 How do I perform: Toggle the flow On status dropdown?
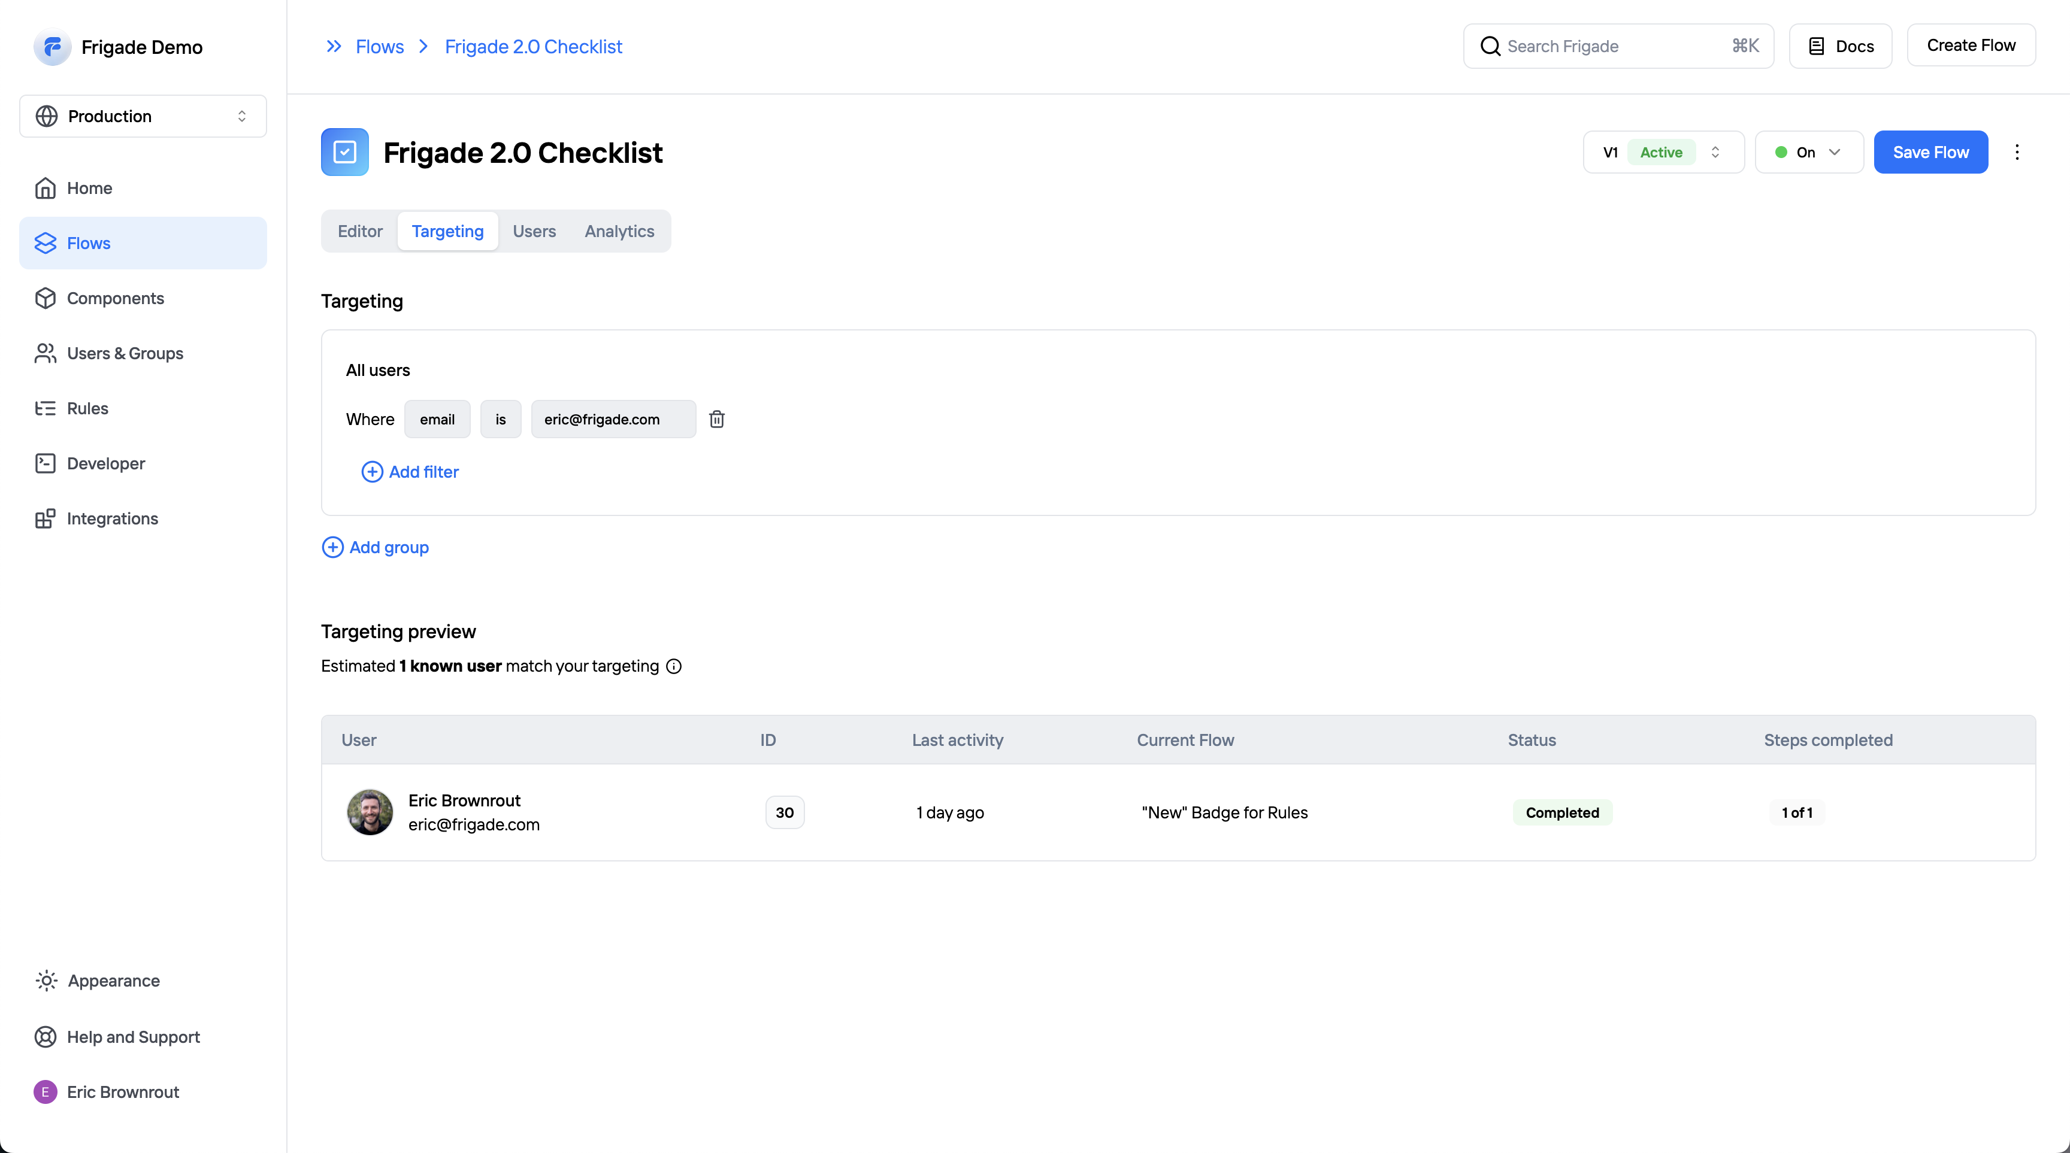click(x=1808, y=153)
